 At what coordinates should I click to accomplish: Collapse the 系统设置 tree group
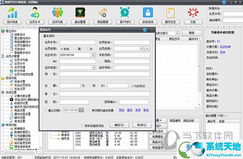11,92
